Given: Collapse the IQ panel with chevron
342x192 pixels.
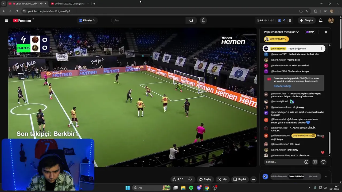Looking at the screenshot, I should 326,177.
